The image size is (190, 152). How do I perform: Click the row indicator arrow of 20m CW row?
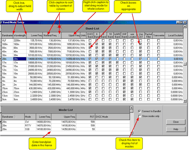(1, 122)
